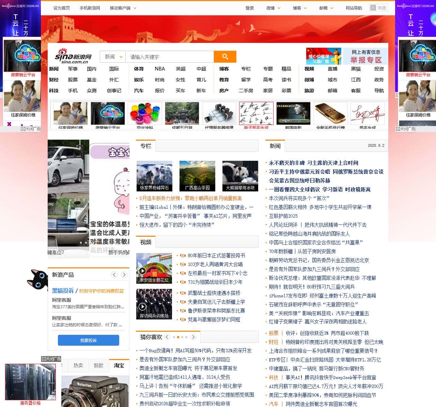
Task: Click the orange search magnifier button
Action: pos(225,57)
